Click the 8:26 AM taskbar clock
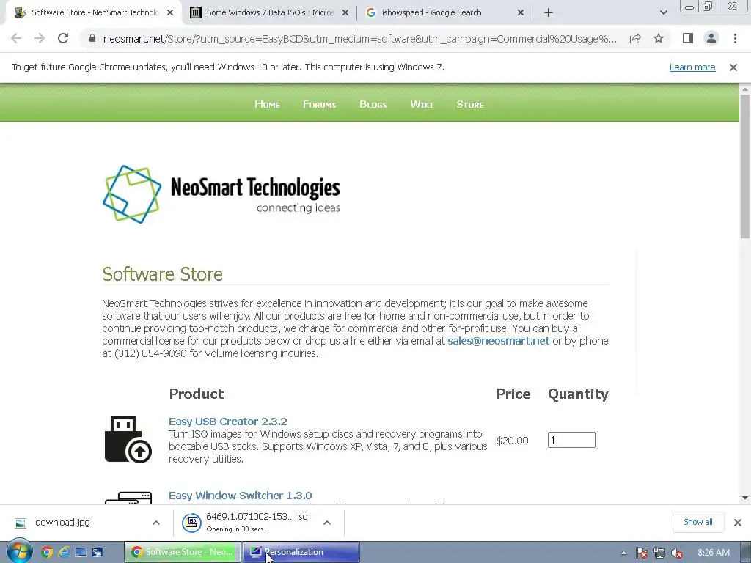The height and width of the screenshot is (563, 751). pos(714,553)
